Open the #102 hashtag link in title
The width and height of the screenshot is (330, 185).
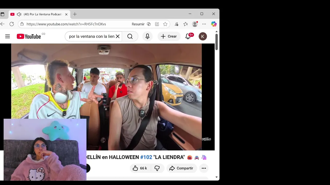[146, 157]
